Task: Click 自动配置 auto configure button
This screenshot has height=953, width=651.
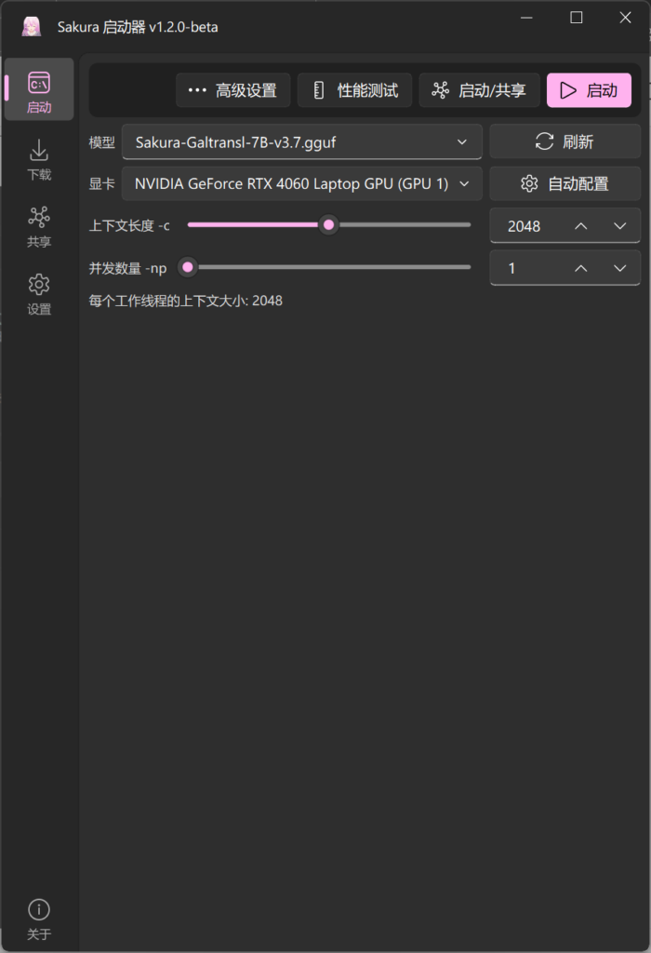Action: coord(565,183)
